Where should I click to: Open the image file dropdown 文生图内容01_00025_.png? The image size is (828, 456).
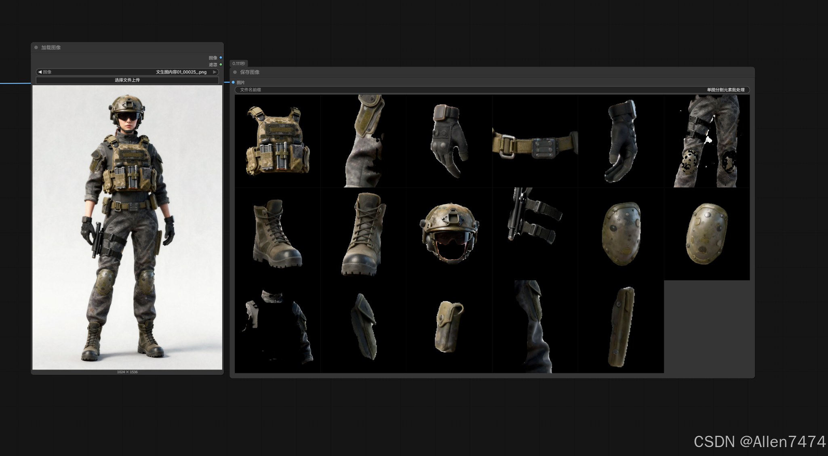point(181,72)
